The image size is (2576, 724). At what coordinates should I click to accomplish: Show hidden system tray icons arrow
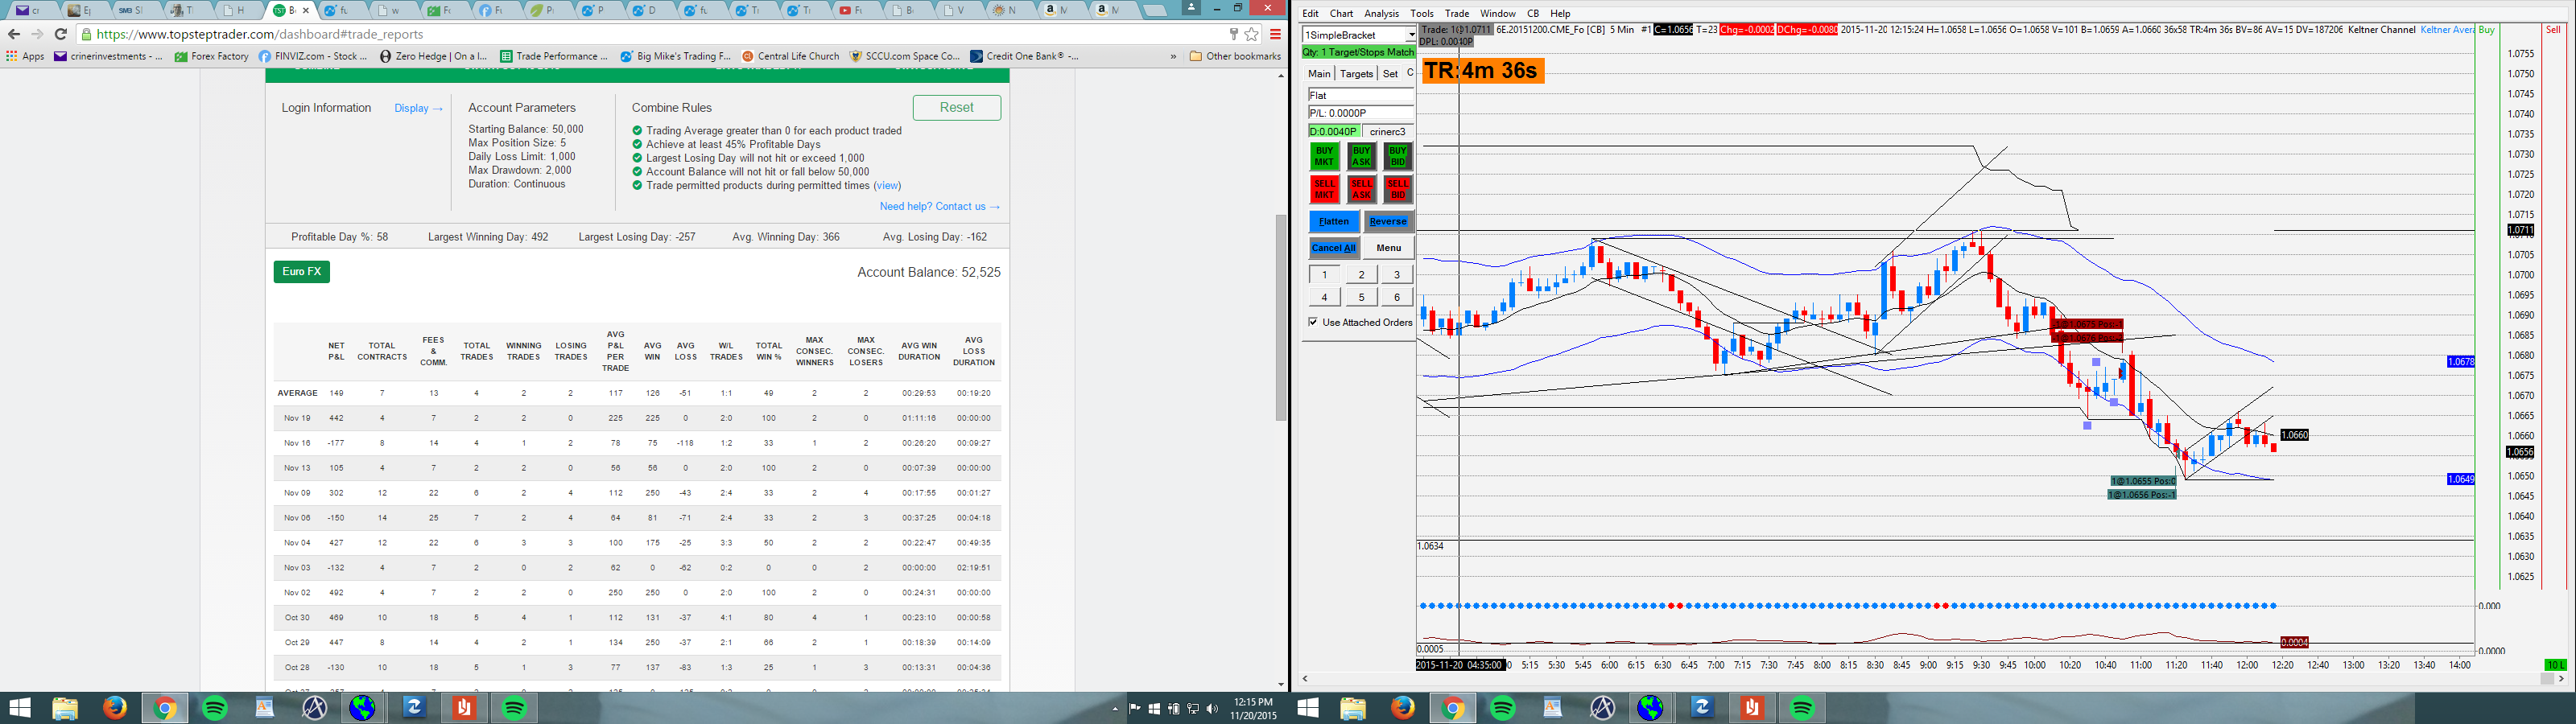1115,709
